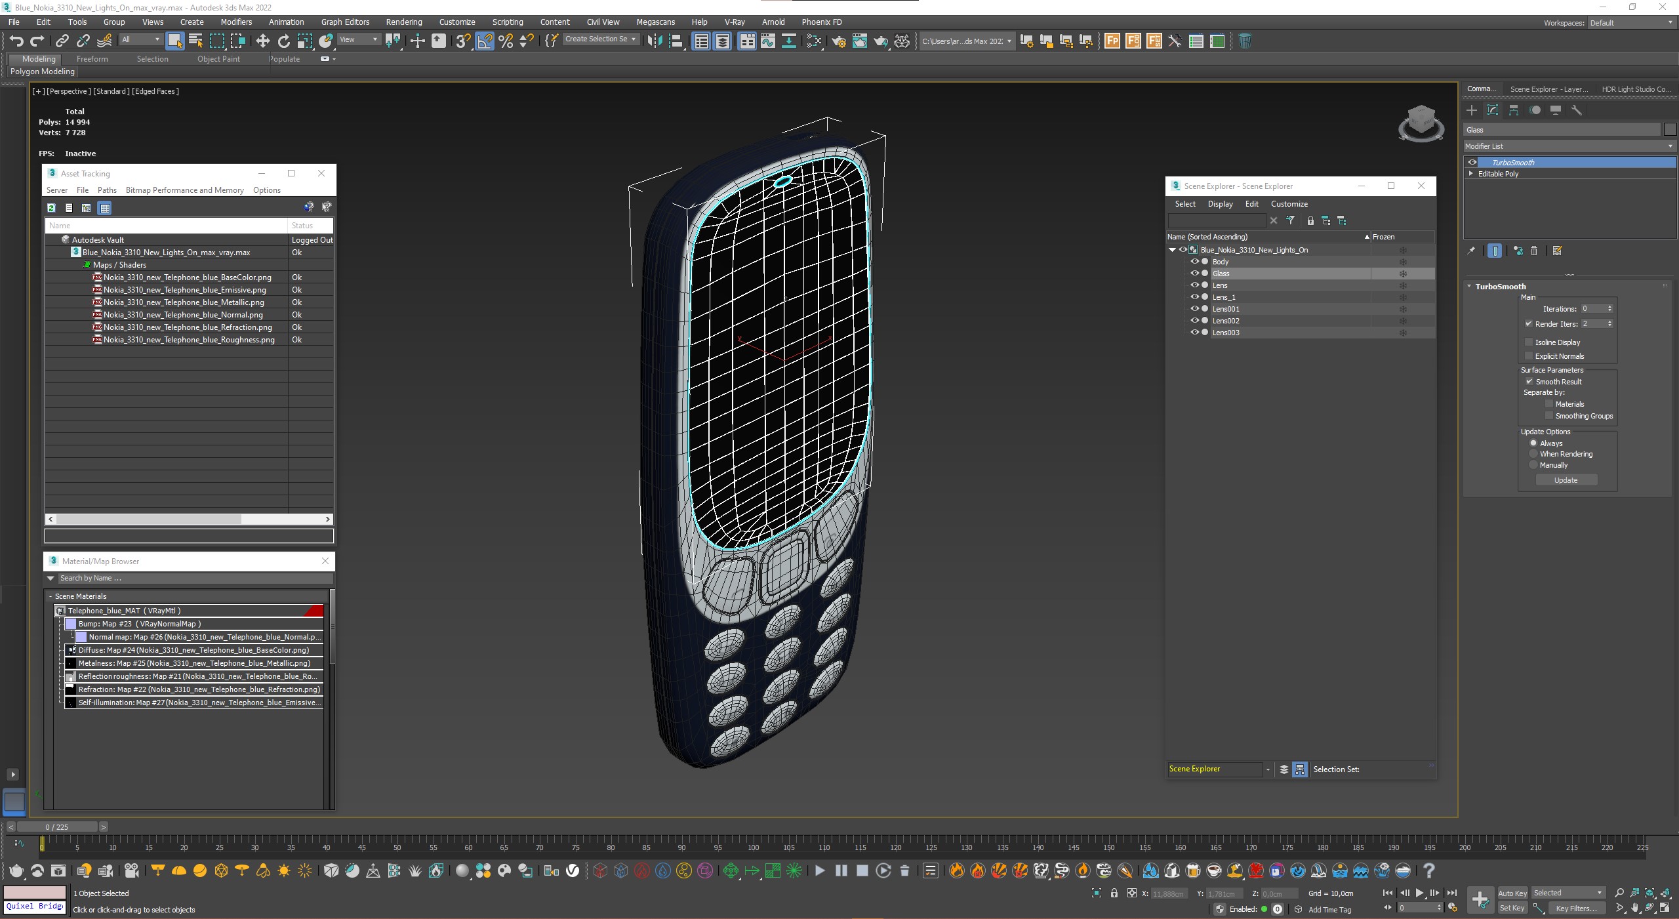Toggle TurboSmooth modifier eye icon
Screen dimensions: 1679x919
pos(1472,163)
